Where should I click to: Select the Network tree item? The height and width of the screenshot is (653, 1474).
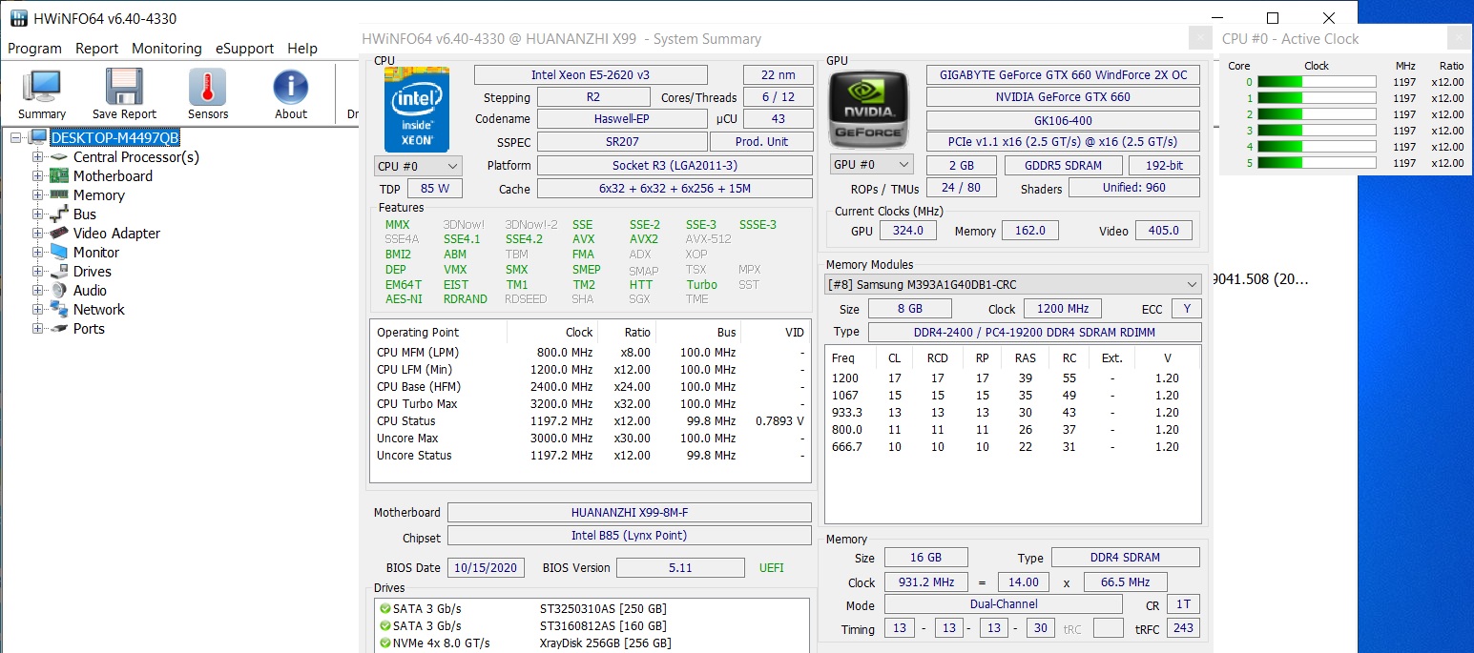coord(99,310)
